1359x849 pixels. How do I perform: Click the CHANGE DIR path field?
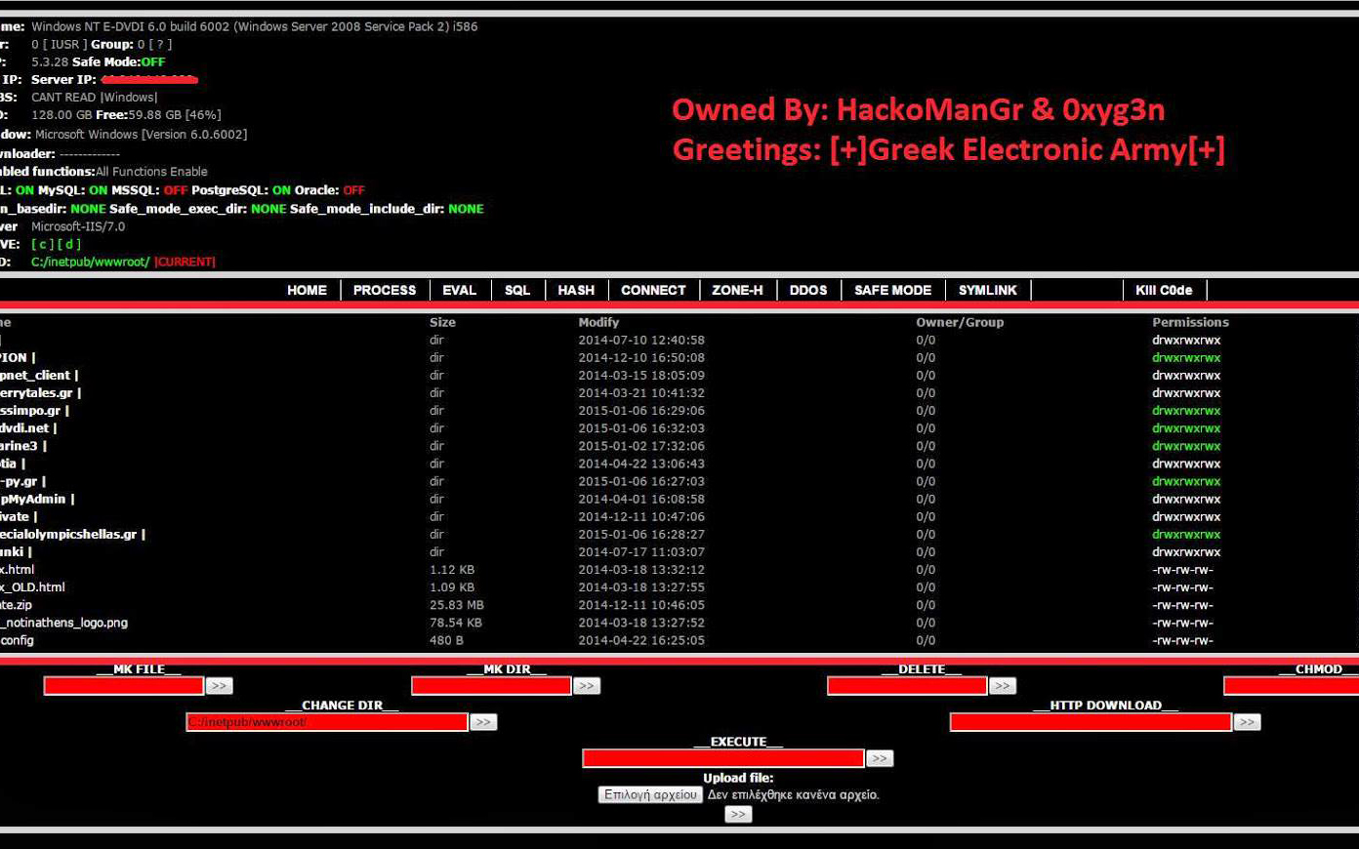(327, 722)
